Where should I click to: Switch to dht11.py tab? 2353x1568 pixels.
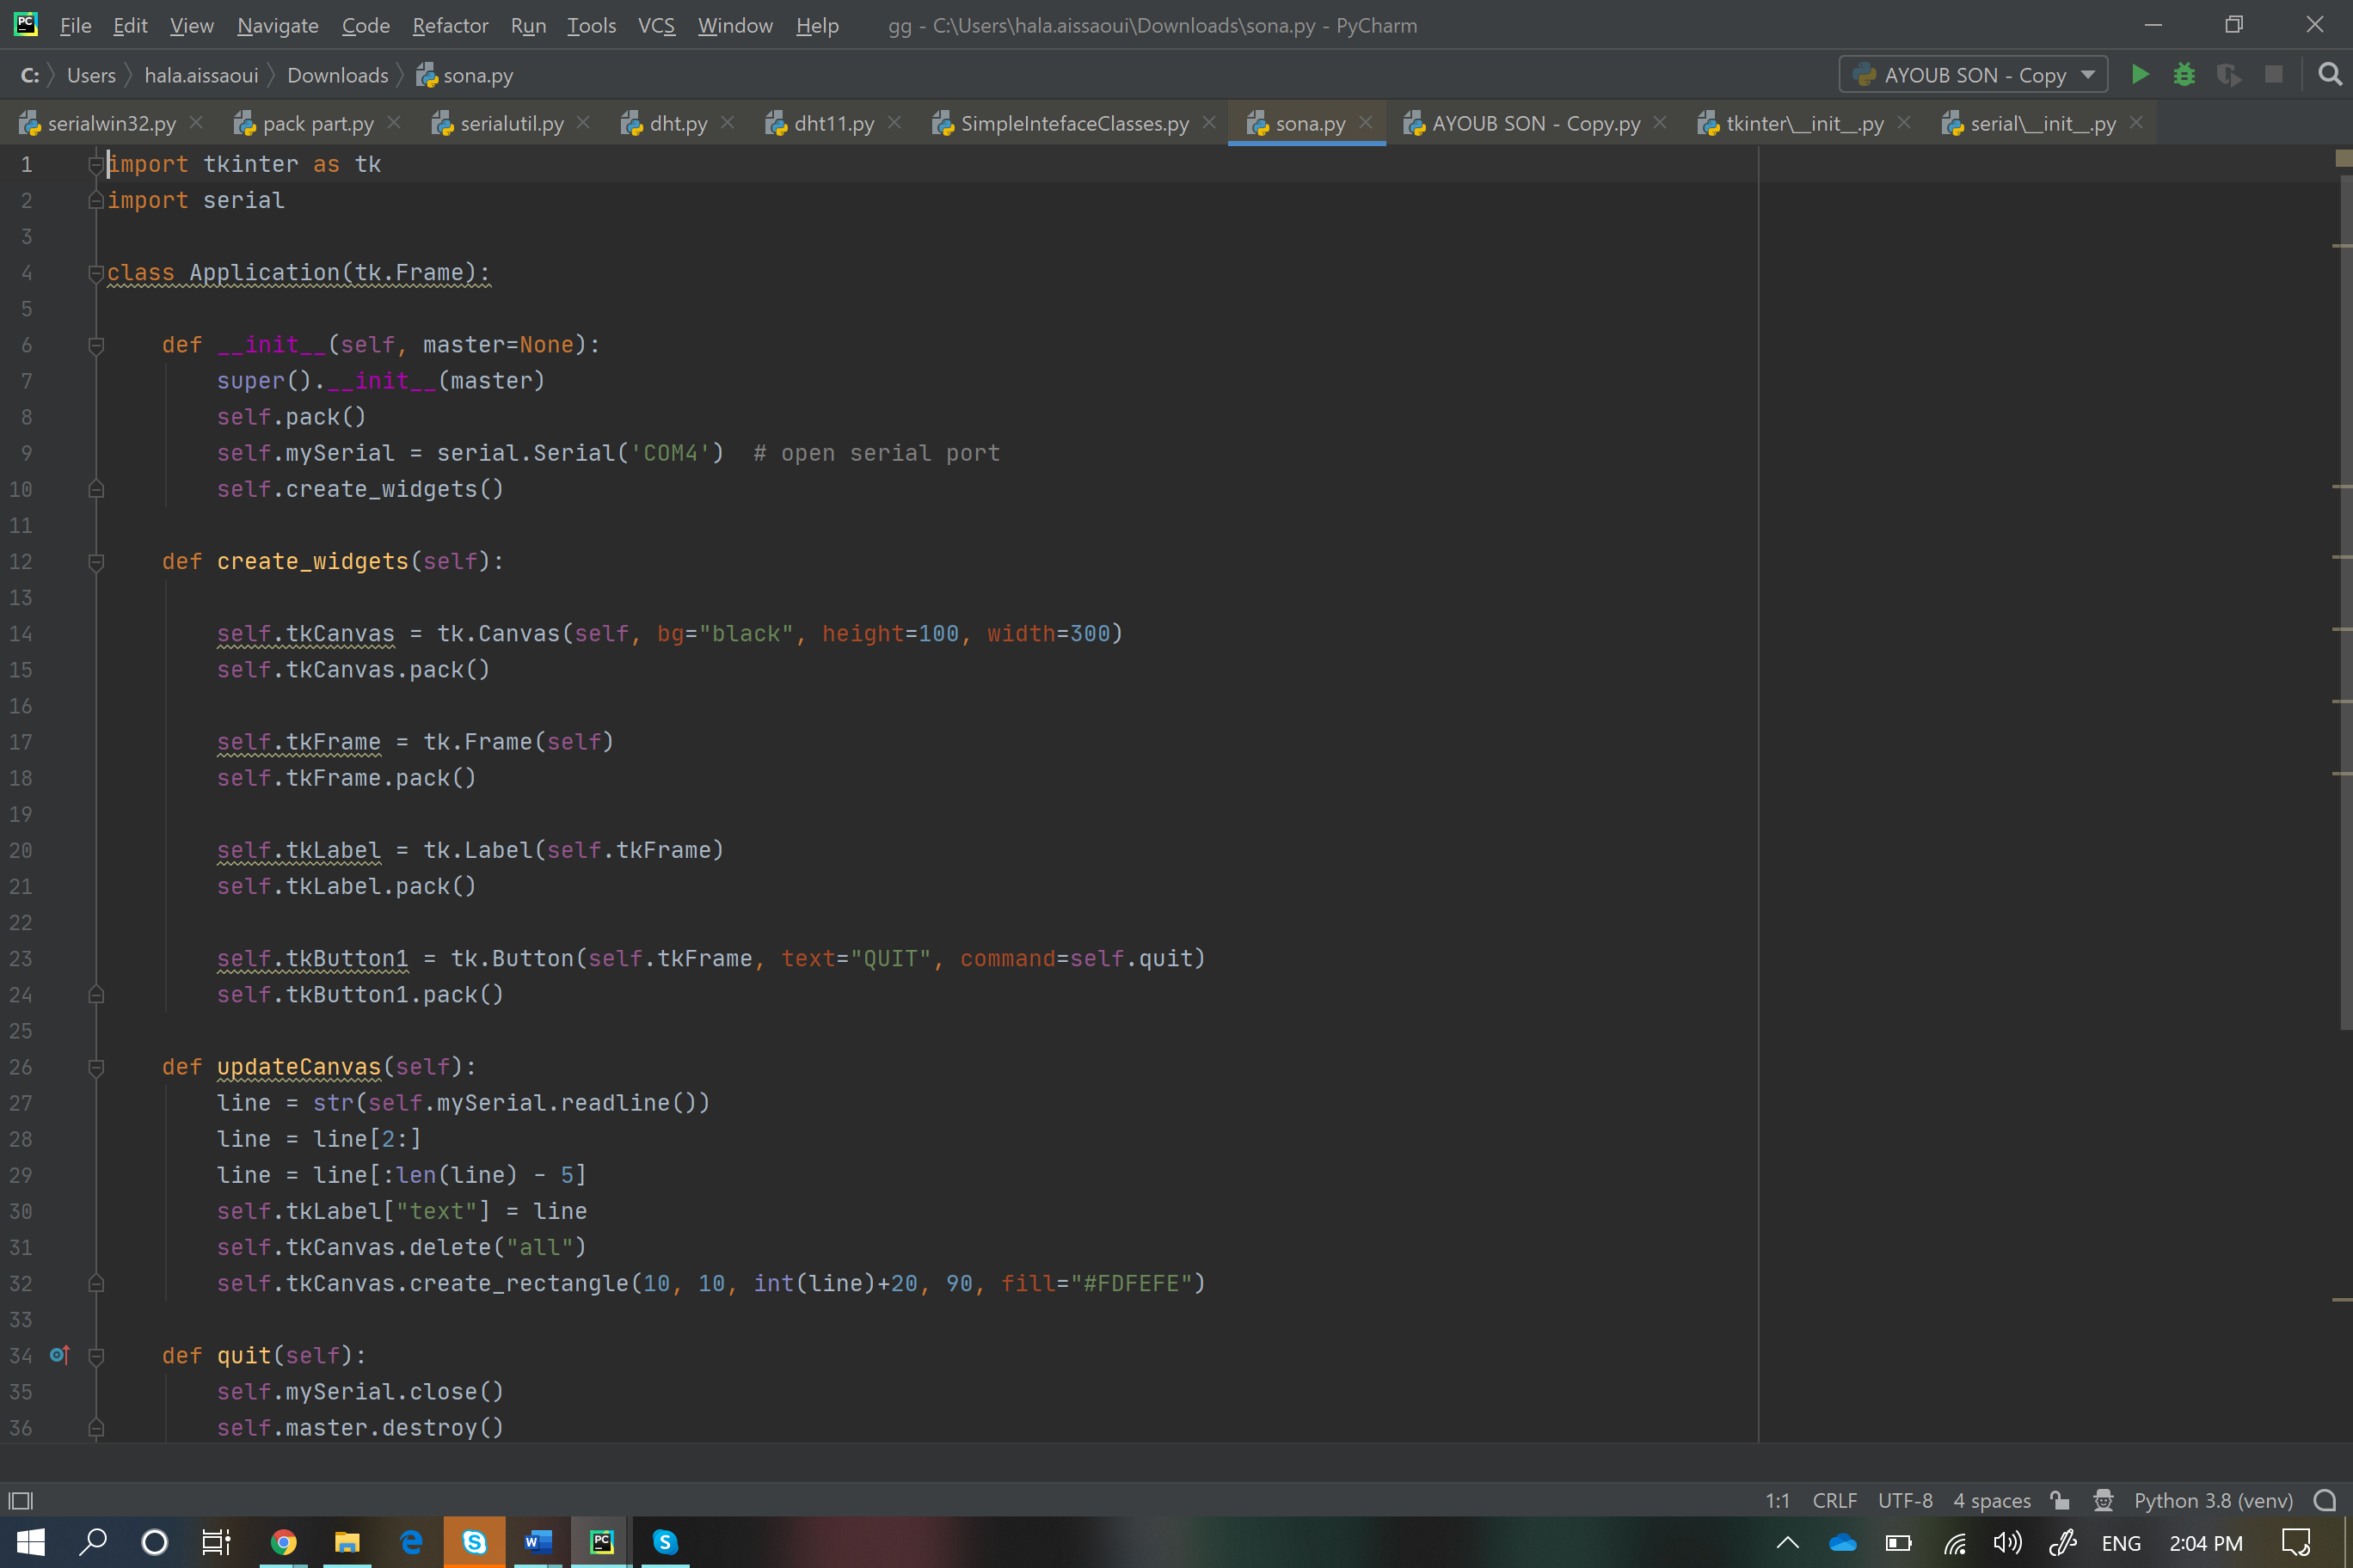coord(832,123)
